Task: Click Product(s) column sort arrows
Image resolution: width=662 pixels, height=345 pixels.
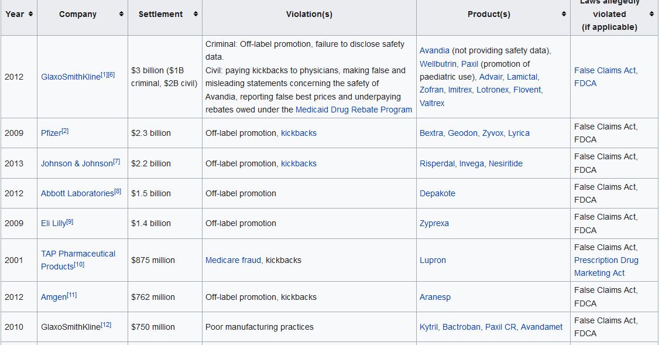Action: [563, 14]
